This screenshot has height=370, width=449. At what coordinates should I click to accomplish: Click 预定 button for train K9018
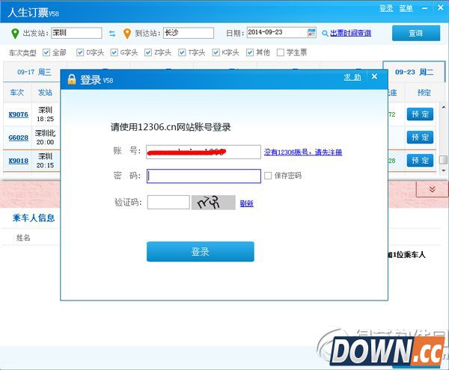[420, 161]
